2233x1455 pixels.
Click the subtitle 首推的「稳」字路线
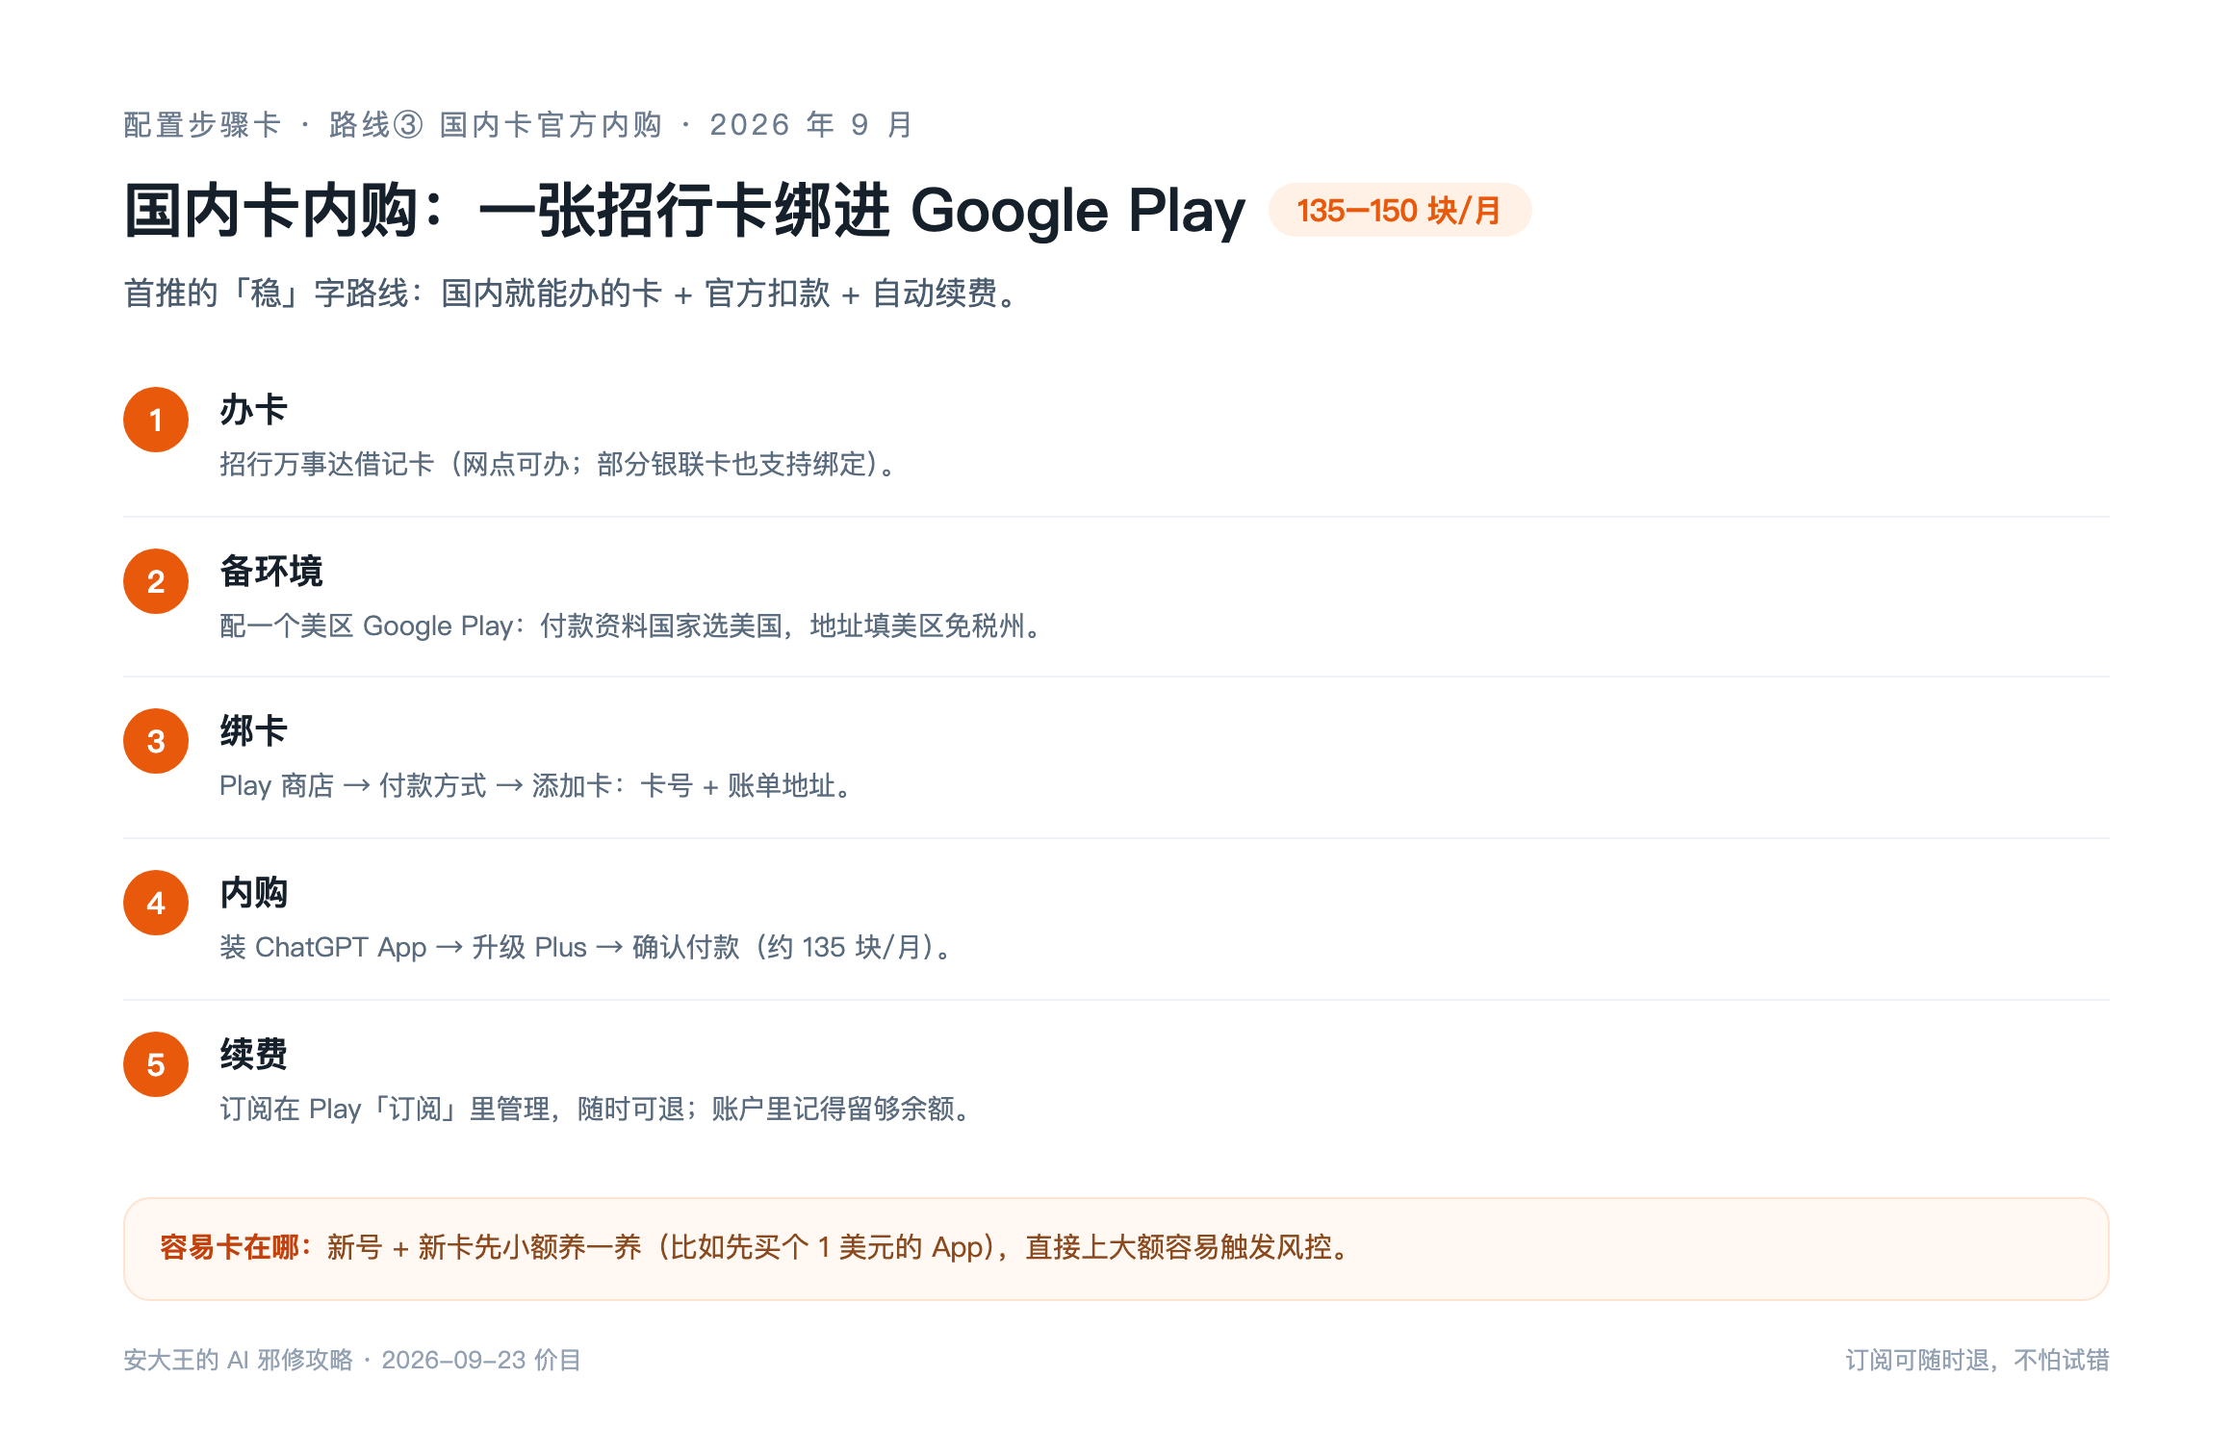pos(573,294)
